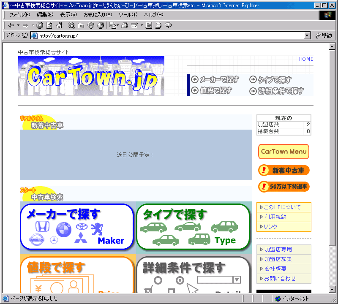The image size is (338, 304).
Task: Open the Favorites pane from toolbar
Action: click(x=81, y=25)
